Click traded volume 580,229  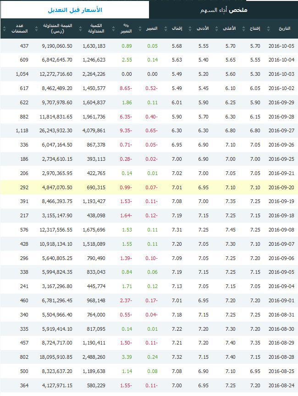click(96, 385)
